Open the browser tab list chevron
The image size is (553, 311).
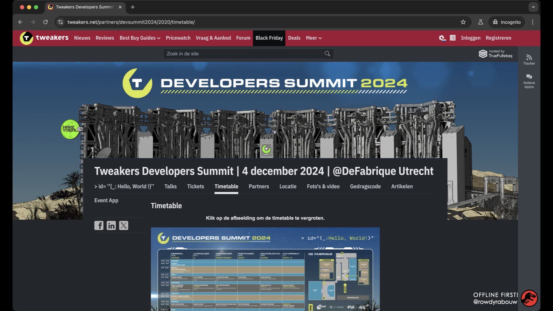(x=533, y=7)
